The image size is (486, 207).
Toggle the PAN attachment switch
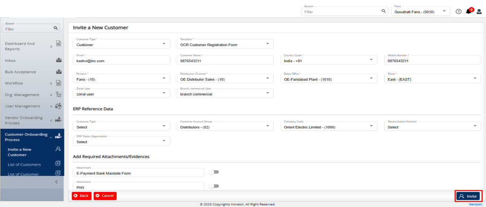(x=214, y=186)
